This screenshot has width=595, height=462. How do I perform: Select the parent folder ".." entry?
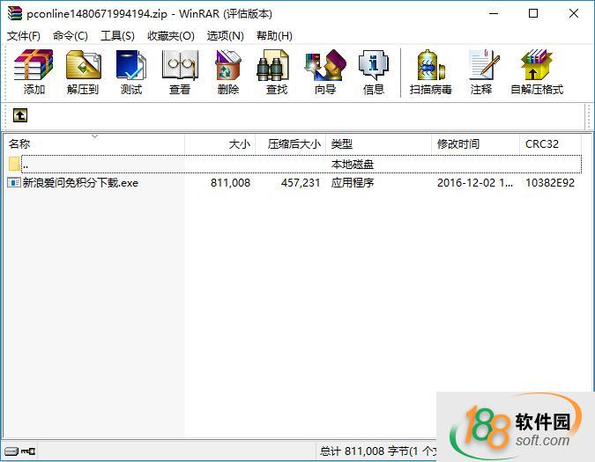click(26, 165)
